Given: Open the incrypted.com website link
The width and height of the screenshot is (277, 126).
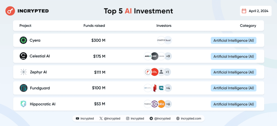Looking at the screenshot, I should tap(189, 118).
